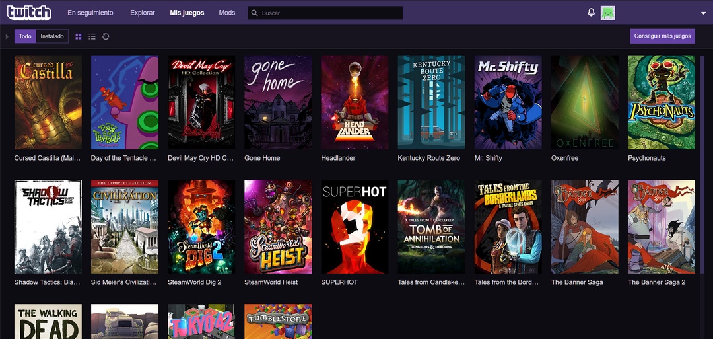Open Devil May Cry HD Collection cover
This screenshot has width=713, height=339.
tap(201, 102)
